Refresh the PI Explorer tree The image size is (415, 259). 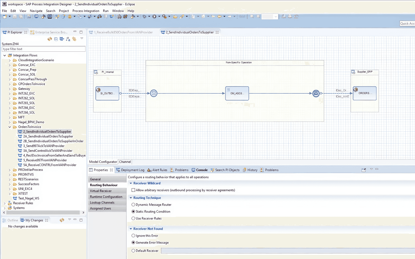coord(50,39)
